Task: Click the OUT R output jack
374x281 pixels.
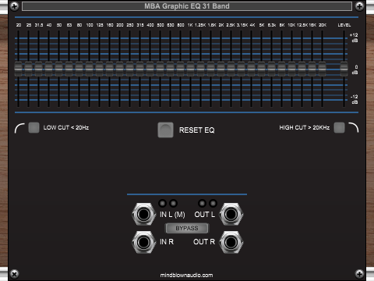Action: tap(231, 242)
